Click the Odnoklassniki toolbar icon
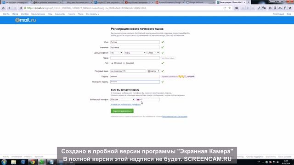The height and width of the screenshot is (165, 294). [x=275, y=8]
